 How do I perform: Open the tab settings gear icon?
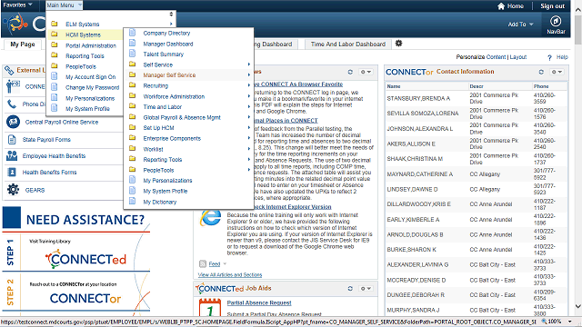tap(398, 44)
